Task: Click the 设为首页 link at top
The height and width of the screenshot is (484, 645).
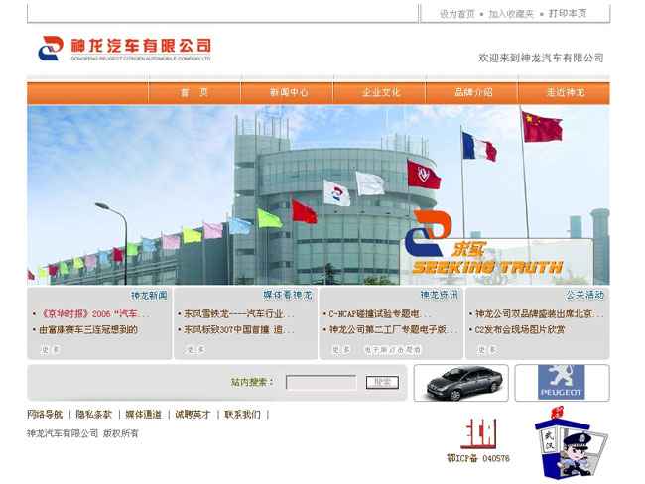Action: [x=456, y=14]
